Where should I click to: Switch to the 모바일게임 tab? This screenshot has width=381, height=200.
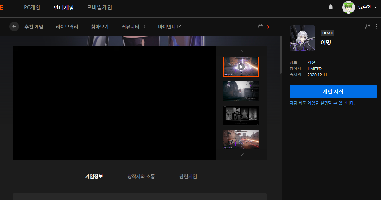[99, 7]
